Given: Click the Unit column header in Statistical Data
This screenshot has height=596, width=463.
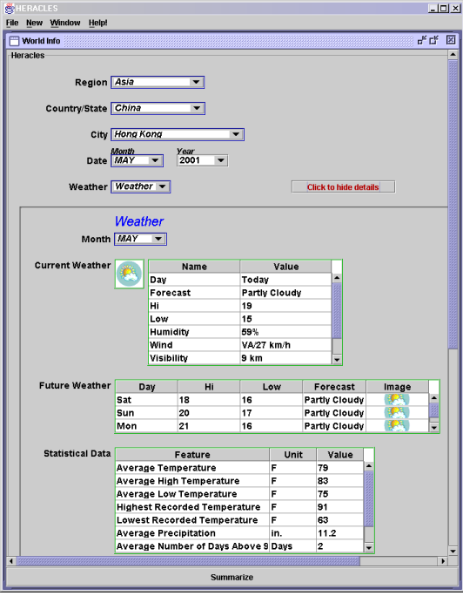Looking at the screenshot, I should 293,455.
